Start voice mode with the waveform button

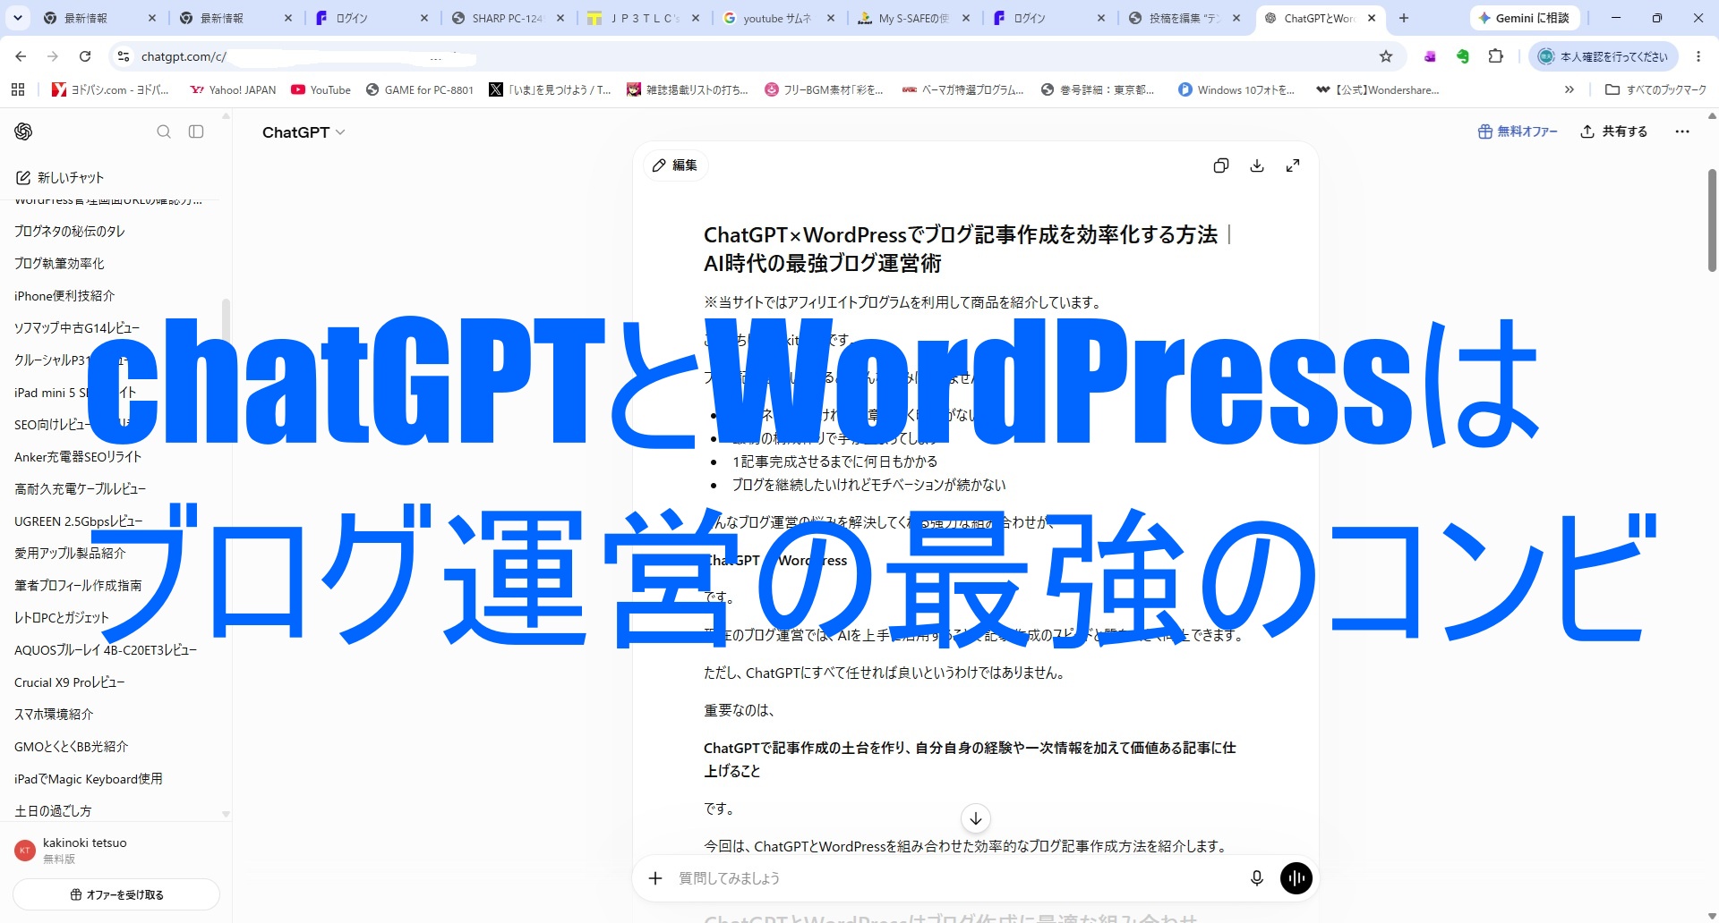pyautogui.click(x=1296, y=878)
